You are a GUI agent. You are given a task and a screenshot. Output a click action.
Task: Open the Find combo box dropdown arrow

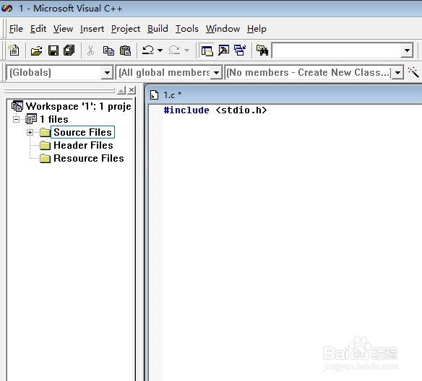407,51
